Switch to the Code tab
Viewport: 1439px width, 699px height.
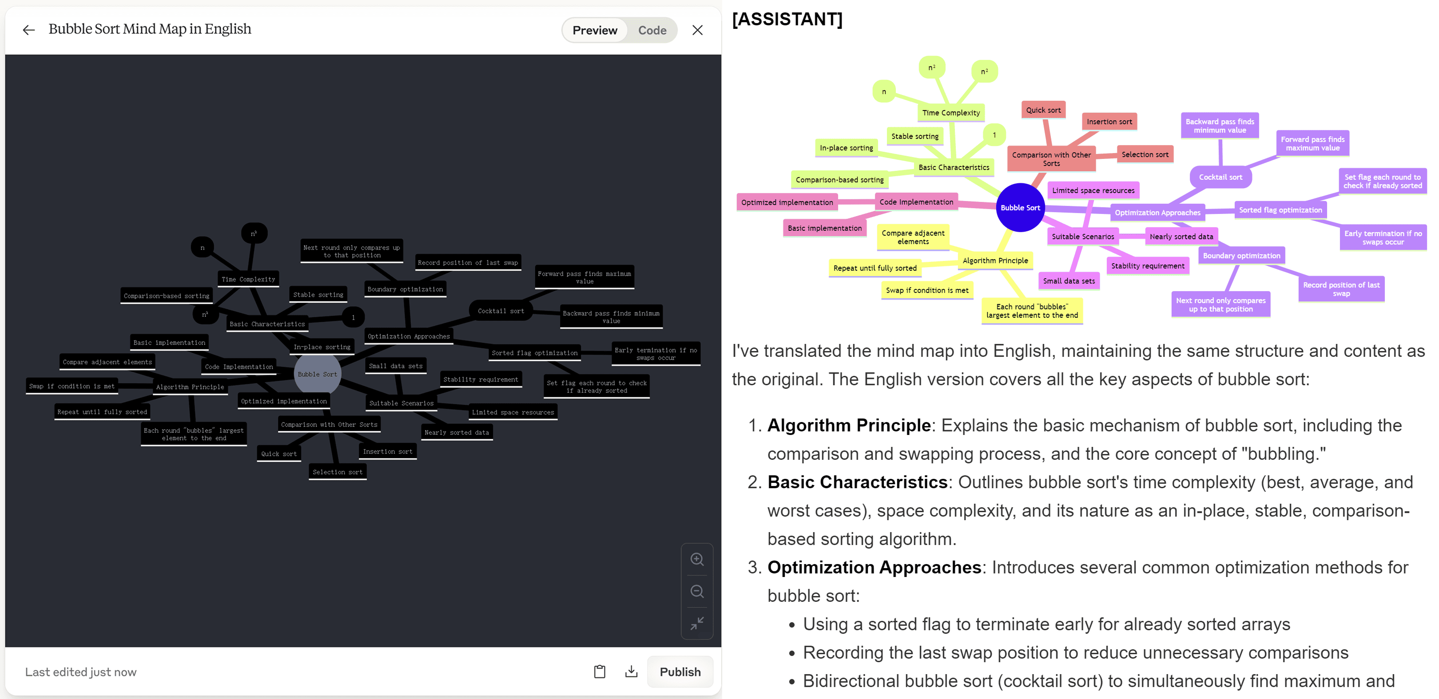[x=652, y=30]
